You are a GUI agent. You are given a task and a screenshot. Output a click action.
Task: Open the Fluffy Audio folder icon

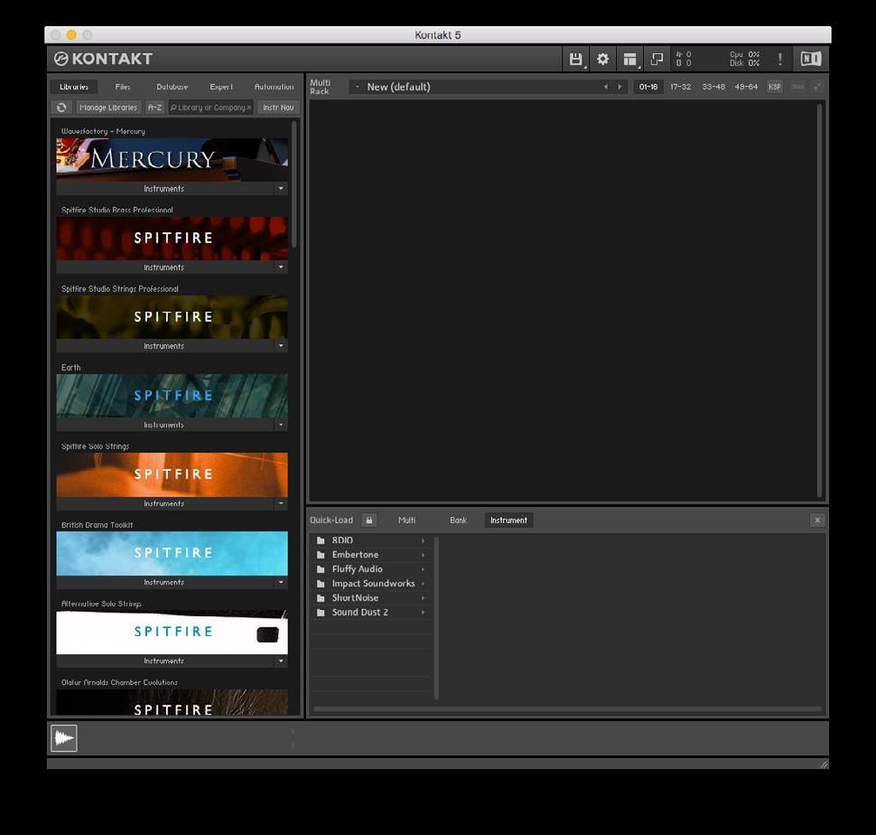[321, 569]
